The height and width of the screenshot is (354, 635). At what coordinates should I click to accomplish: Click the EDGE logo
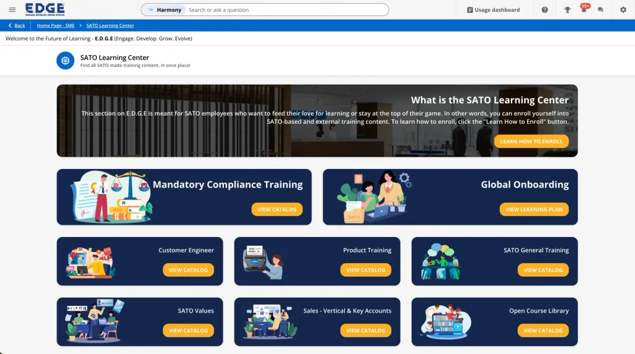click(x=45, y=9)
